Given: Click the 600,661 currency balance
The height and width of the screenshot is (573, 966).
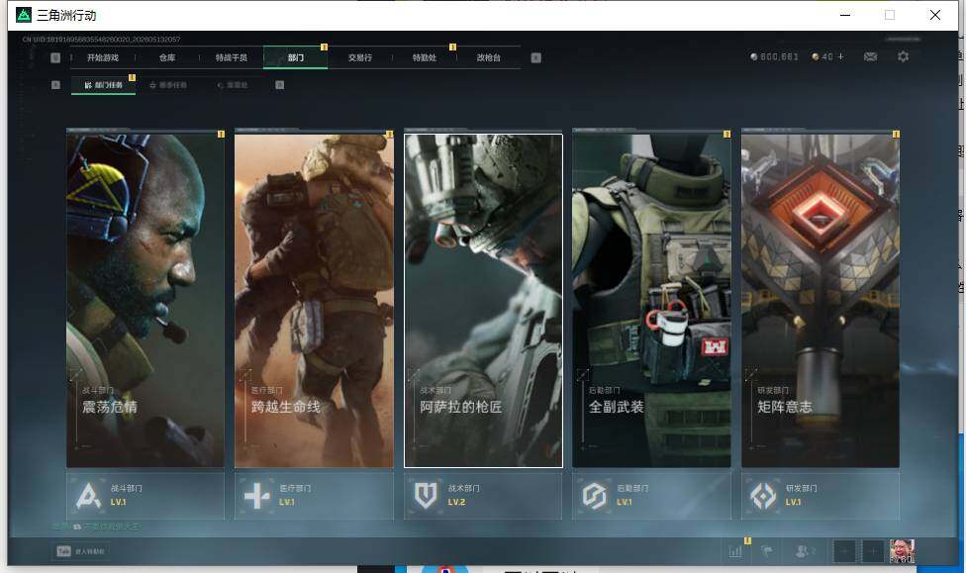Looking at the screenshot, I should point(774,56).
